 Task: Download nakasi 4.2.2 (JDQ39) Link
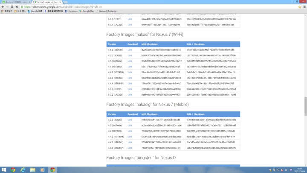point(130,56)
